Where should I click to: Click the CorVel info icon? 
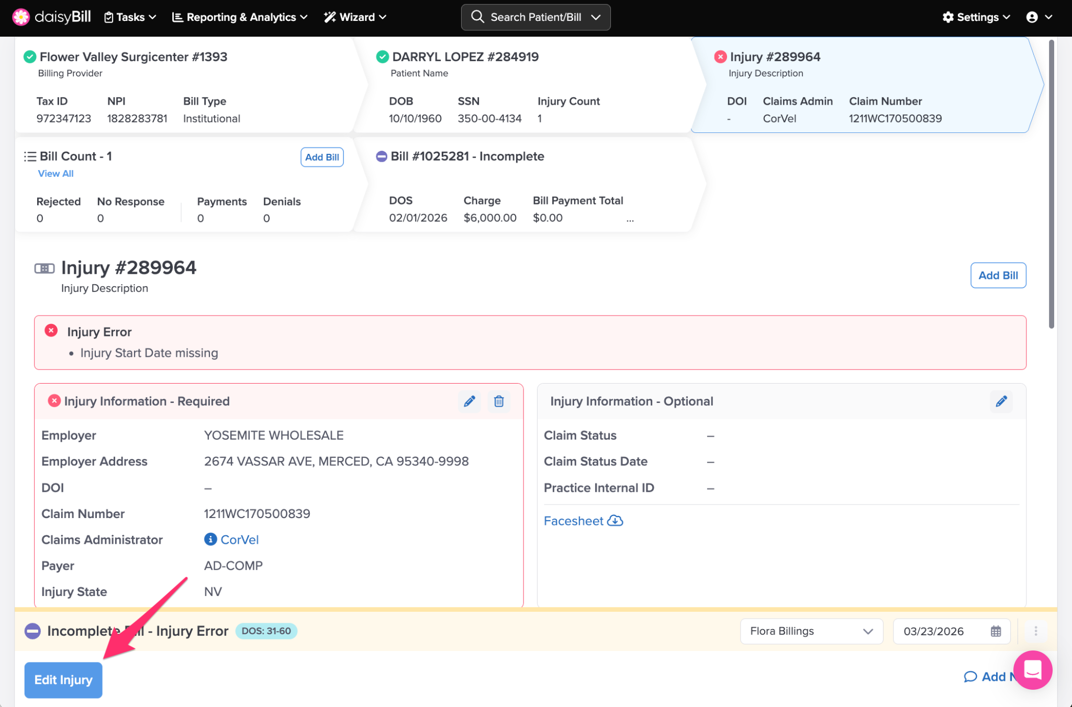(210, 540)
